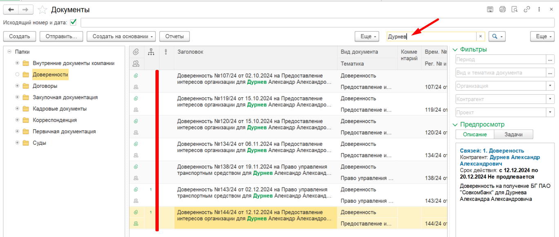Open the Связей: 1. Доверенность link

point(492,150)
